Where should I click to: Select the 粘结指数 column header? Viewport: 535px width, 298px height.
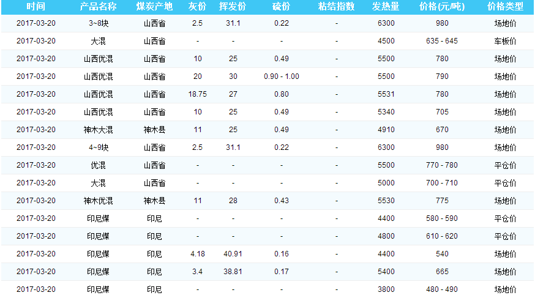click(x=337, y=7)
